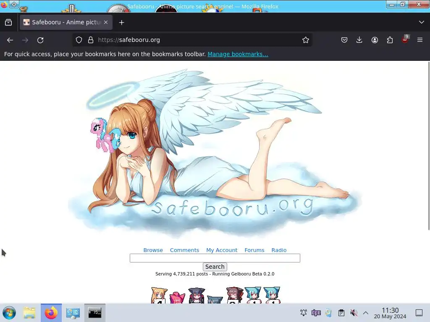Switch to the terminal taskbar window

[95, 313]
